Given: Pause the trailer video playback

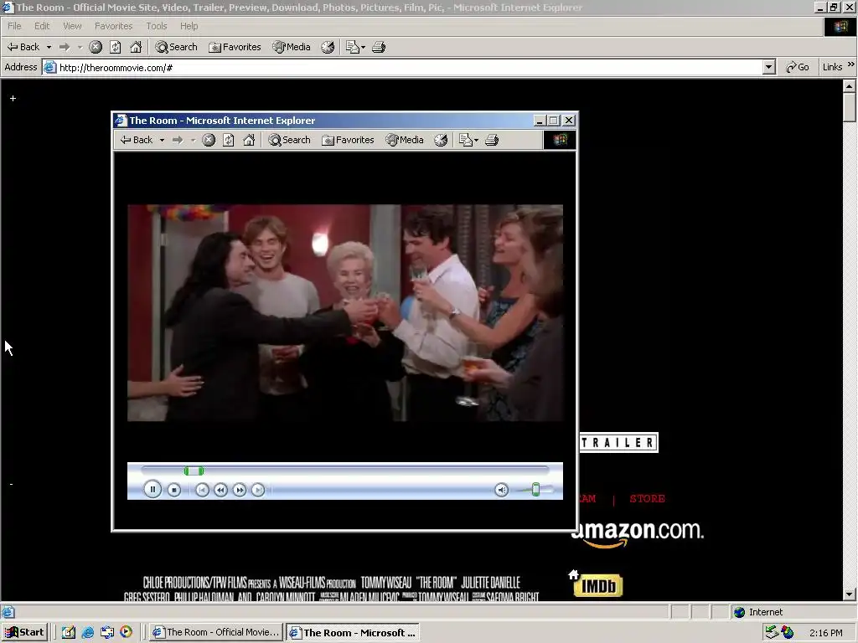Looking at the screenshot, I should (x=152, y=489).
